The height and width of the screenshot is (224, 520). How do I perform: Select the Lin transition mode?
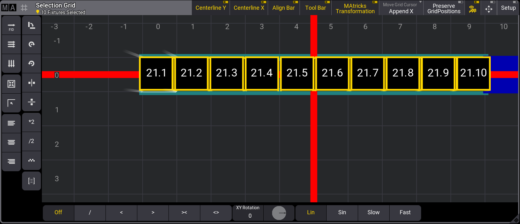311,212
